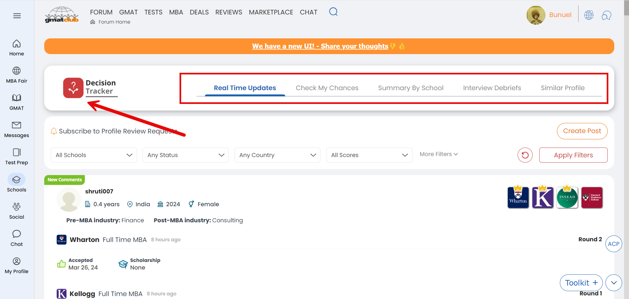Image resolution: width=629 pixels, height=299 pixels.
Task: Go to Test Prep in sidebar
Action: (17, 156)
